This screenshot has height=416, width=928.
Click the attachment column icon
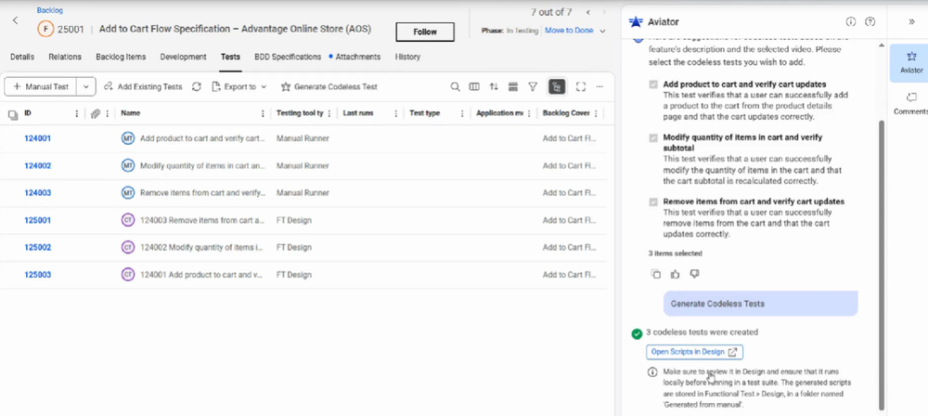[96, 114]
